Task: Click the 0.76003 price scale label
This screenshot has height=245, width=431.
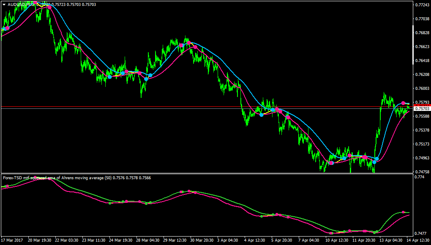Action: pyautogui.click(x=423, y=89)
